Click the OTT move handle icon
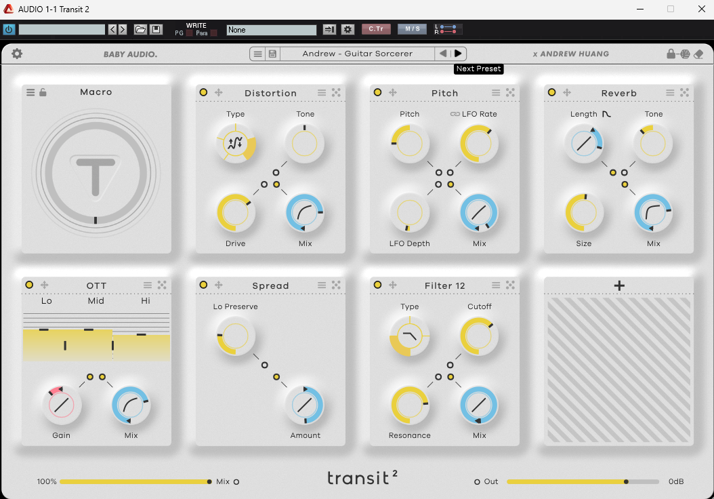The height and width of the screenshot is (499, 714). pyautogui.click(x=44, y=285)
